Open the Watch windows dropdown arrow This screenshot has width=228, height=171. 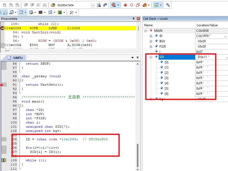click(15, 12)
